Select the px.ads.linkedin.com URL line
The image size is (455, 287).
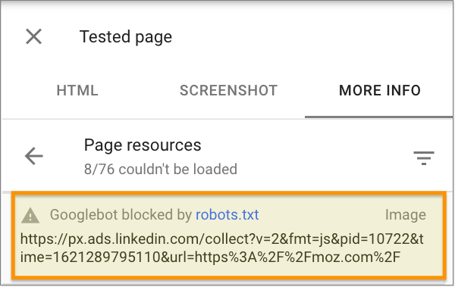tap(221, 239)
